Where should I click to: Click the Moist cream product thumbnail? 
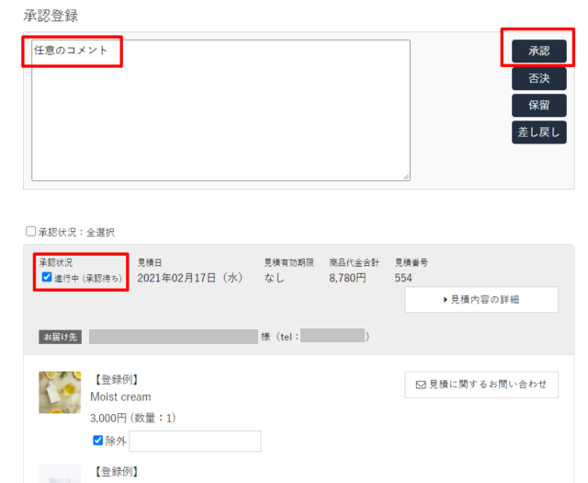point(60,393)
